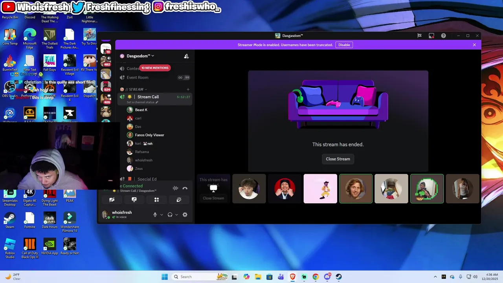Click the Activities rocket-grid icon
The height and width of the screenshot is (283, 503).
(x=156, y=200)
